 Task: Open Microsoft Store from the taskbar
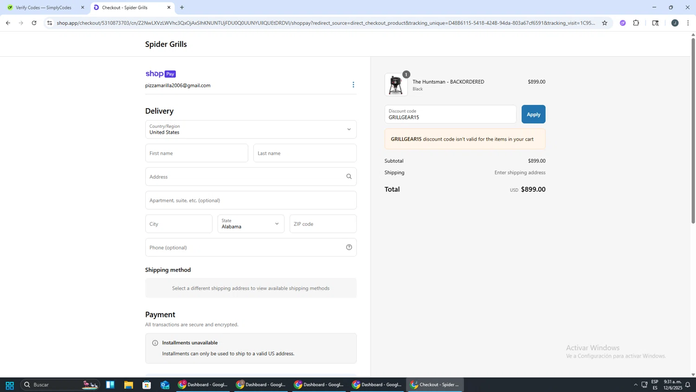pos(147,385)
